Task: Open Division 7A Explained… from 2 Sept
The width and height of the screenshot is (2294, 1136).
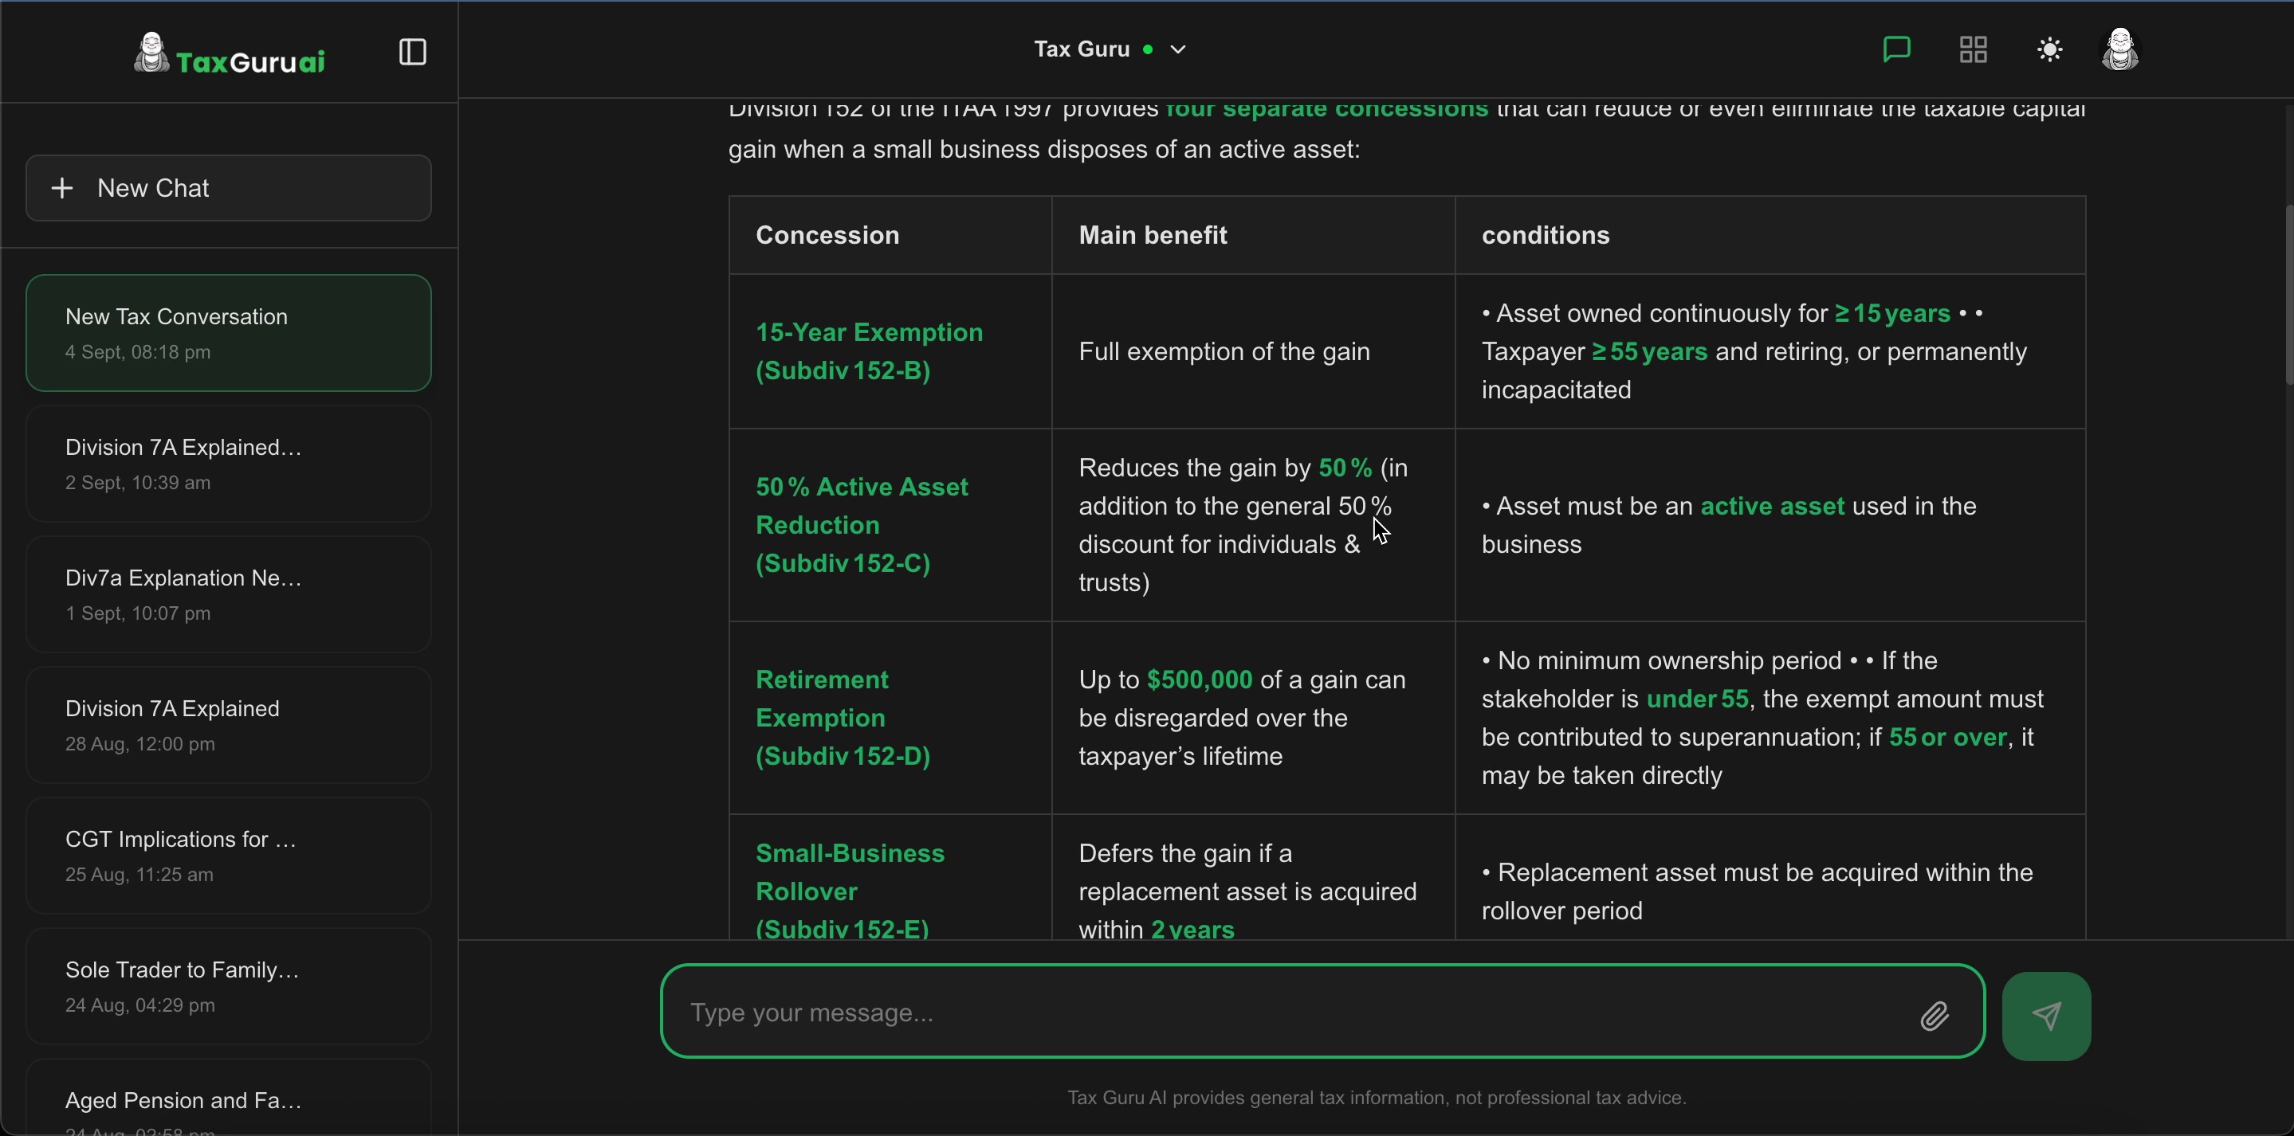Action: [229, 464]
